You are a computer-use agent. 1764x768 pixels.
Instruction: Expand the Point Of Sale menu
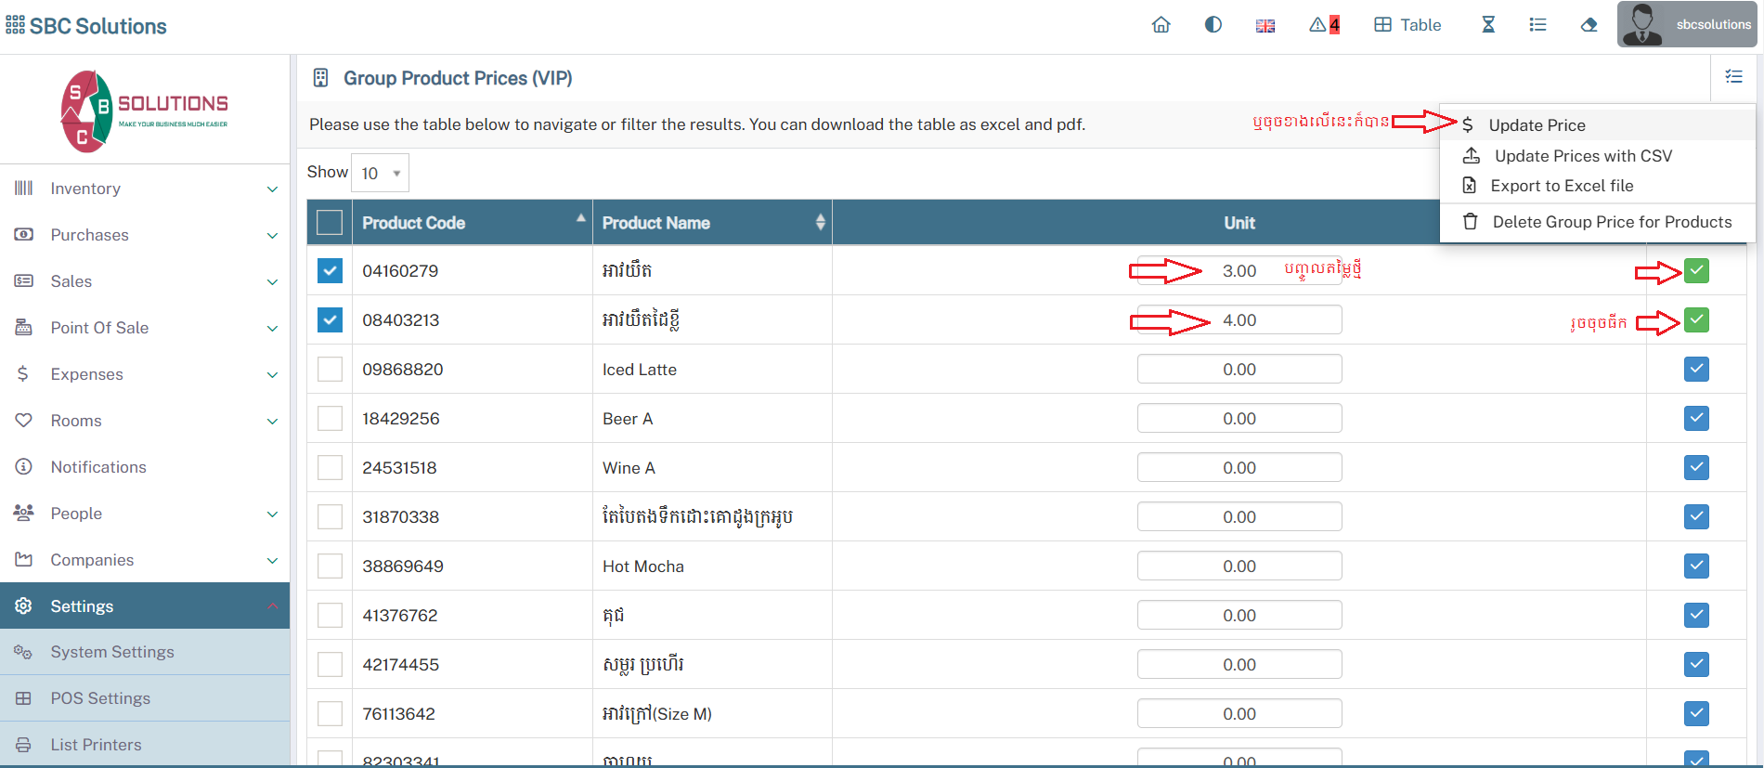146,328
